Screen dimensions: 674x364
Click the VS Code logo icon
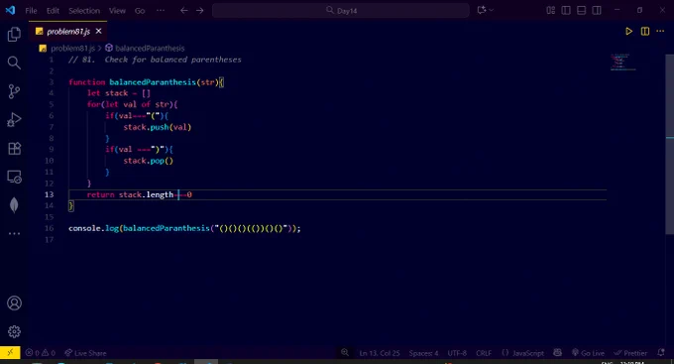pos(10,10)
